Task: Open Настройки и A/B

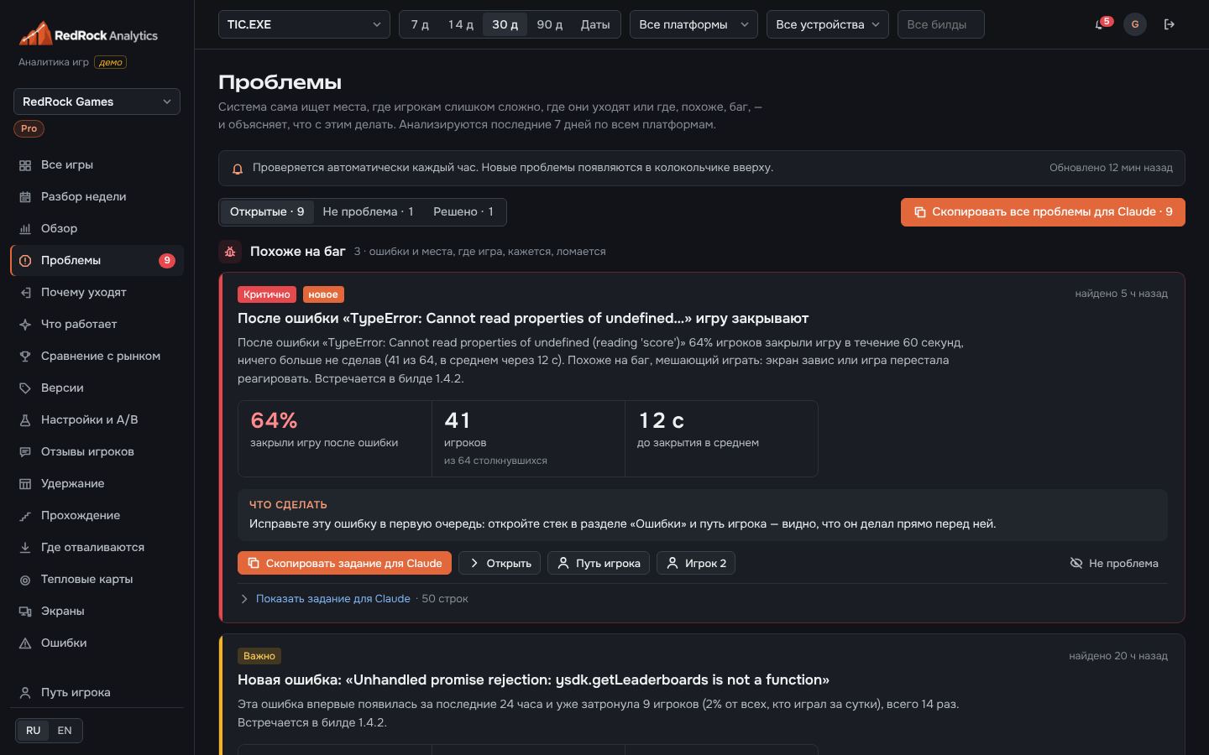Action: [x=97, y=420]
